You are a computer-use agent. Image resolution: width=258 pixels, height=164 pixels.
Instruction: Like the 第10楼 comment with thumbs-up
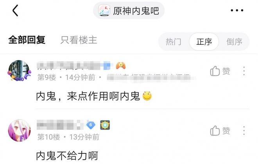click(x=220, y=130)
